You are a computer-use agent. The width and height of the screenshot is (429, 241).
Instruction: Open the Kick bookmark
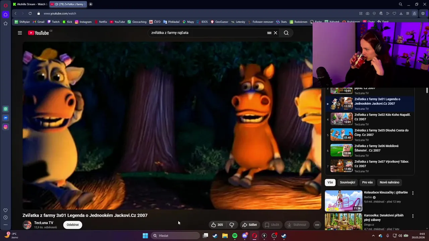point(67,22)
